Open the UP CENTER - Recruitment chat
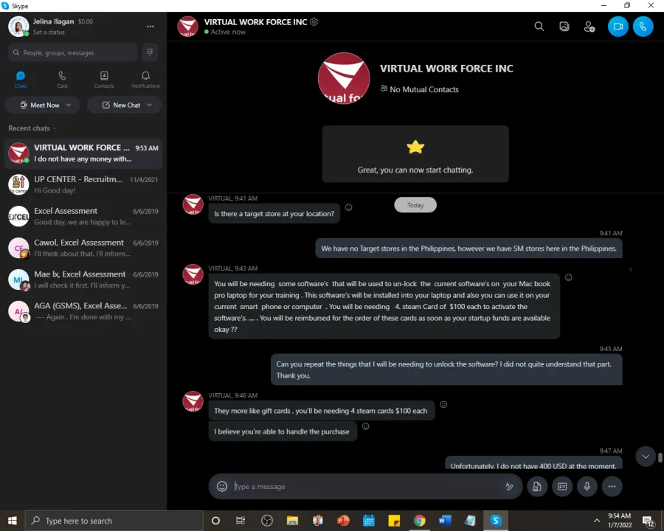 tap(83, 184)
